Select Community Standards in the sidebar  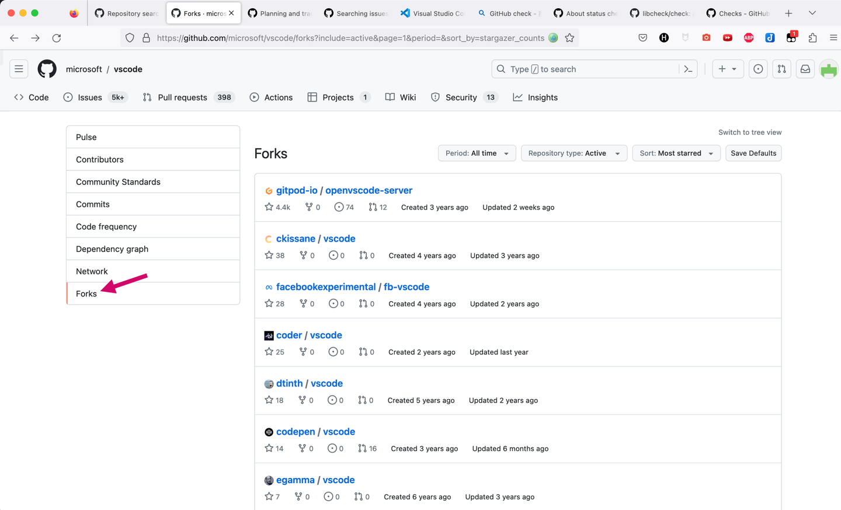[x=153, y=182]
